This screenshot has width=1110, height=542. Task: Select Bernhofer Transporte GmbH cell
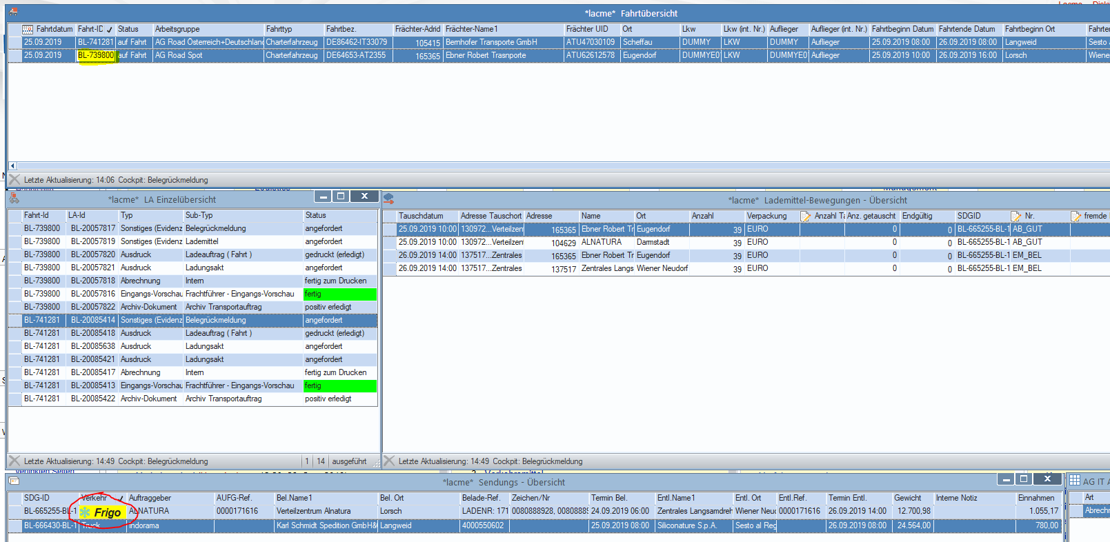click(x=503, y=42)
